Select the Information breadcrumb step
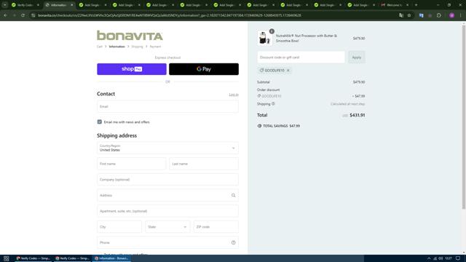The height and width of the screenshot is (262, 466). [116, 47]
